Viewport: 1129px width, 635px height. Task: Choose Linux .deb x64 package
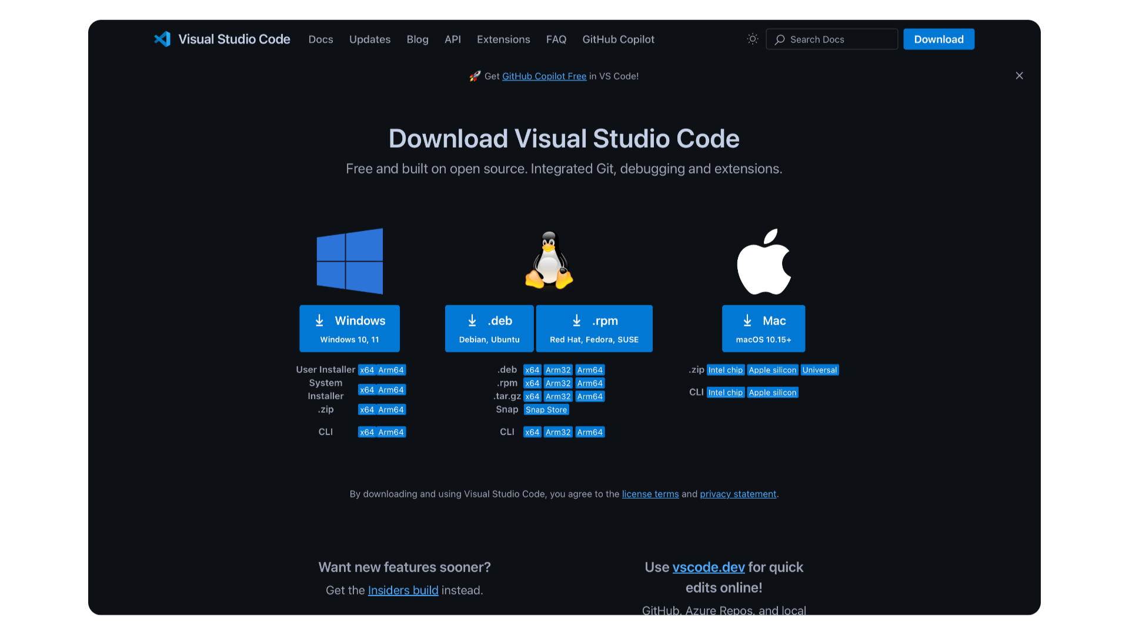click(532, 370)
